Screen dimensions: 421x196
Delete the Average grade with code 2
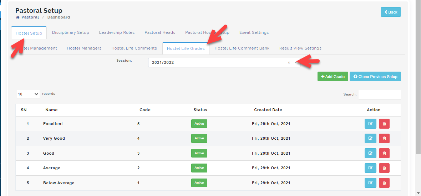384,168
